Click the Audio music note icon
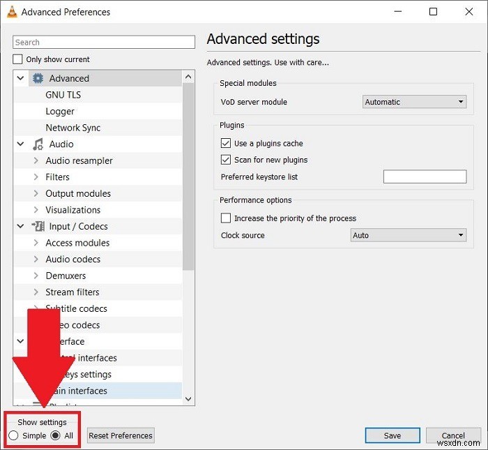The width and height of the screenshot is (488, 450). click(38, 144)
